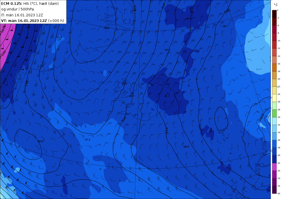Viewport: 282px width, 199px height.
Task: Pick the salmon swatch between -14 and -16
Action: [x=274, y=60]
